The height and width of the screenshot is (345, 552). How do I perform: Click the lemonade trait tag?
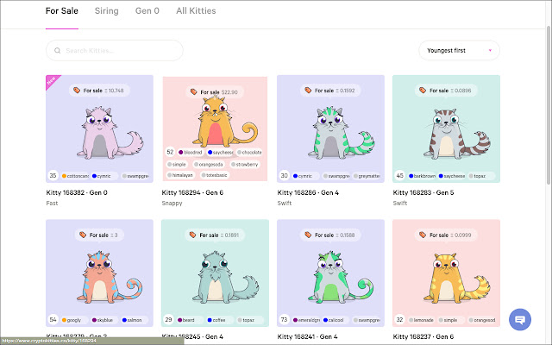coord(422,320)
